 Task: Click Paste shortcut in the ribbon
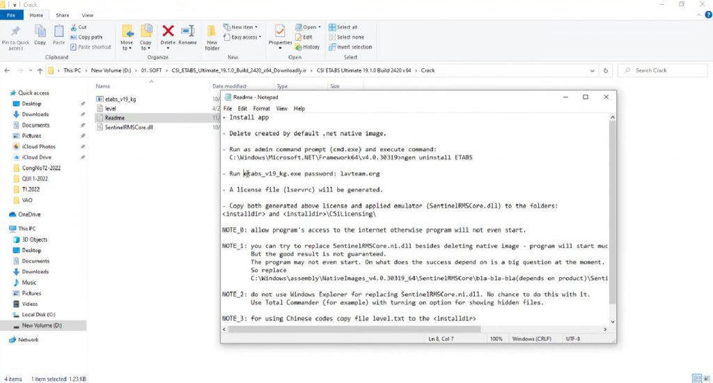pos(91,47)
